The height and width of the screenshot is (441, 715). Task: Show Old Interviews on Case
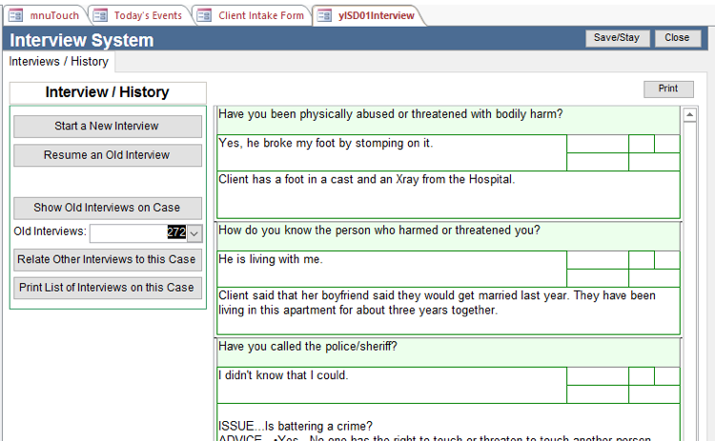pyautogui.click(x=107, y=208)
